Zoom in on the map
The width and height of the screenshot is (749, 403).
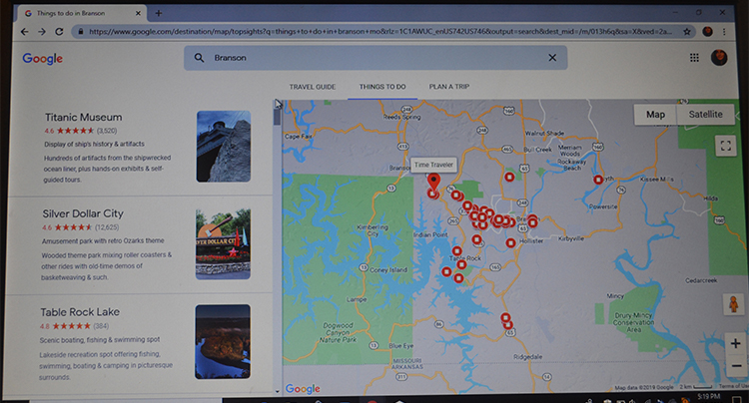[x=734, y=344]
